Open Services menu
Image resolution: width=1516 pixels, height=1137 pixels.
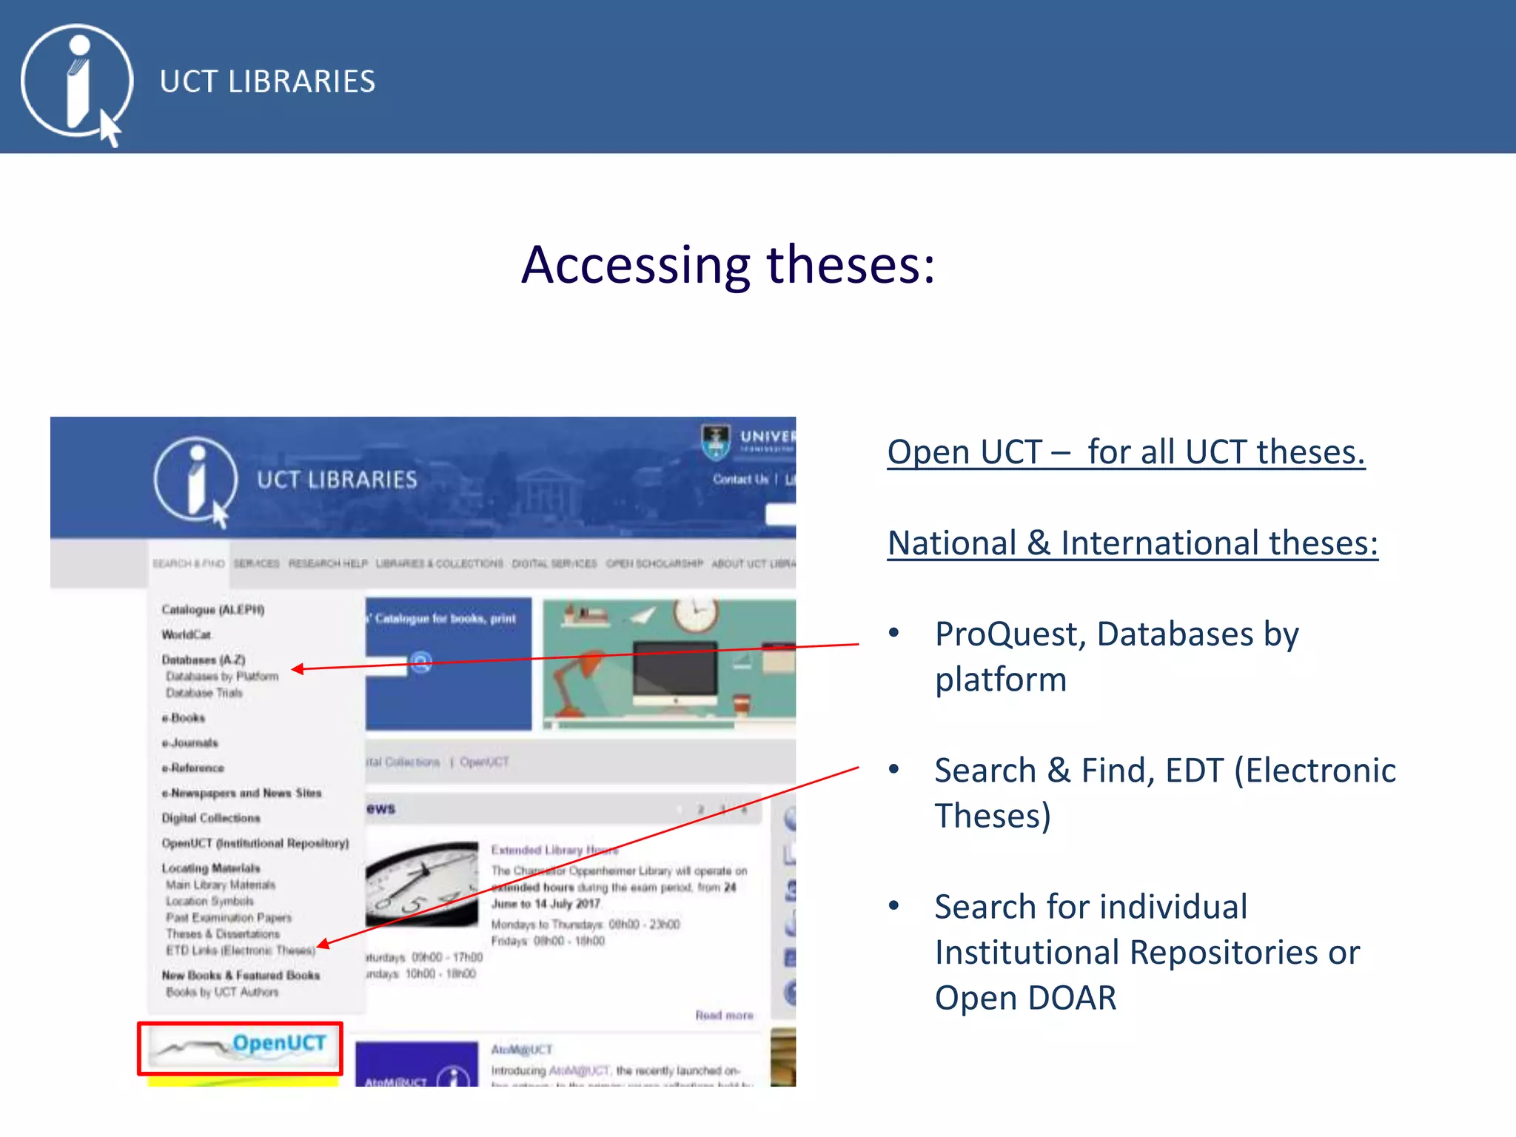(256, 563)
